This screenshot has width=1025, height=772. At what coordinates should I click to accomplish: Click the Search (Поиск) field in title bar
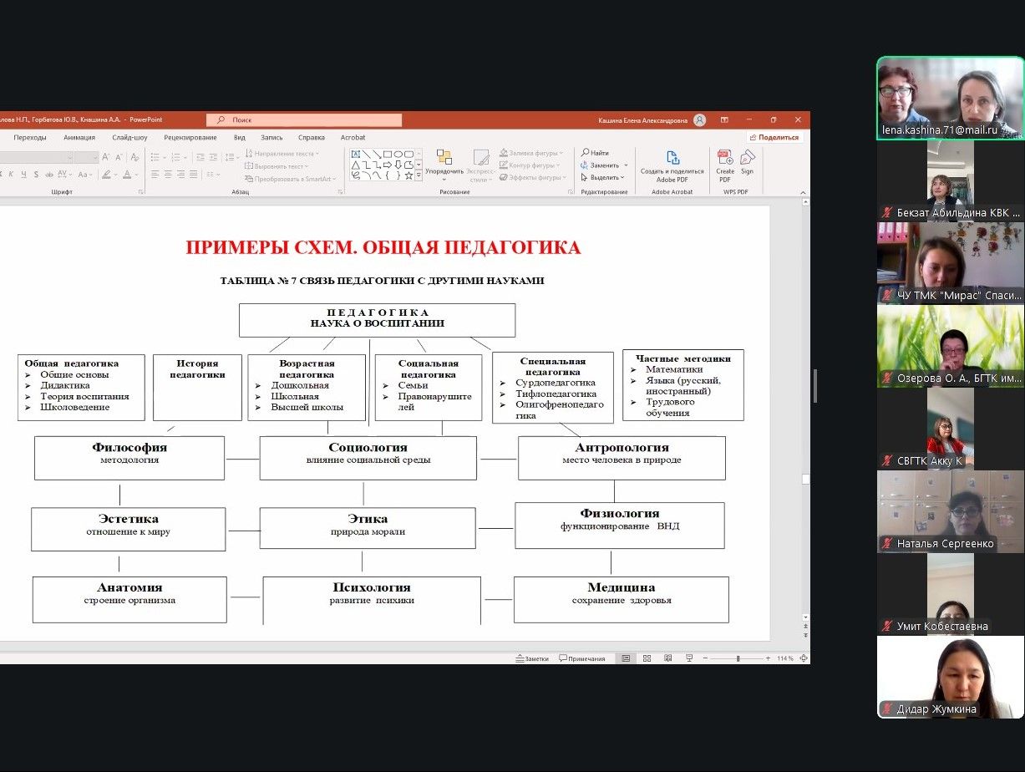305,120
